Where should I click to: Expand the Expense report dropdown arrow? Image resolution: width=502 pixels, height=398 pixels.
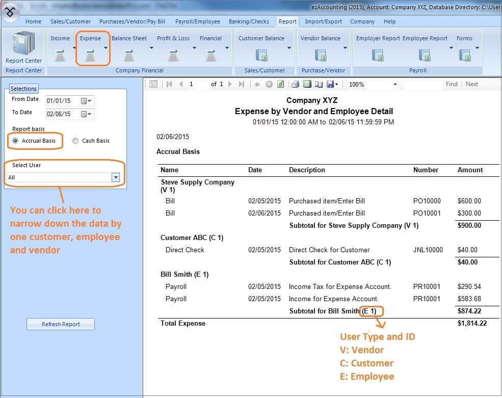105,48
